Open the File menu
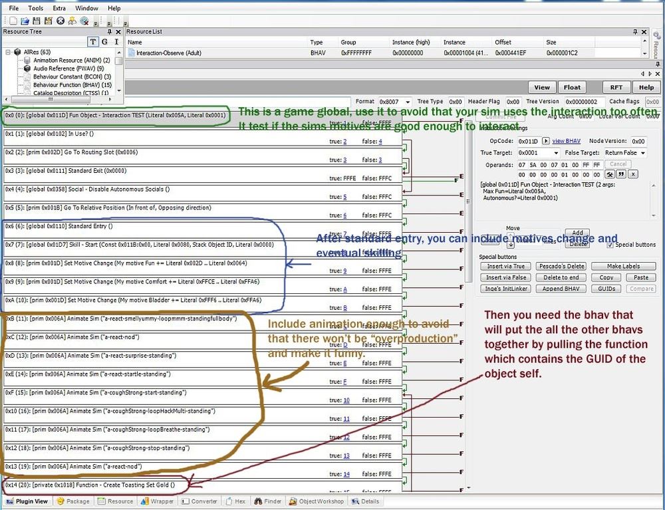 click(x=13, y=8)
